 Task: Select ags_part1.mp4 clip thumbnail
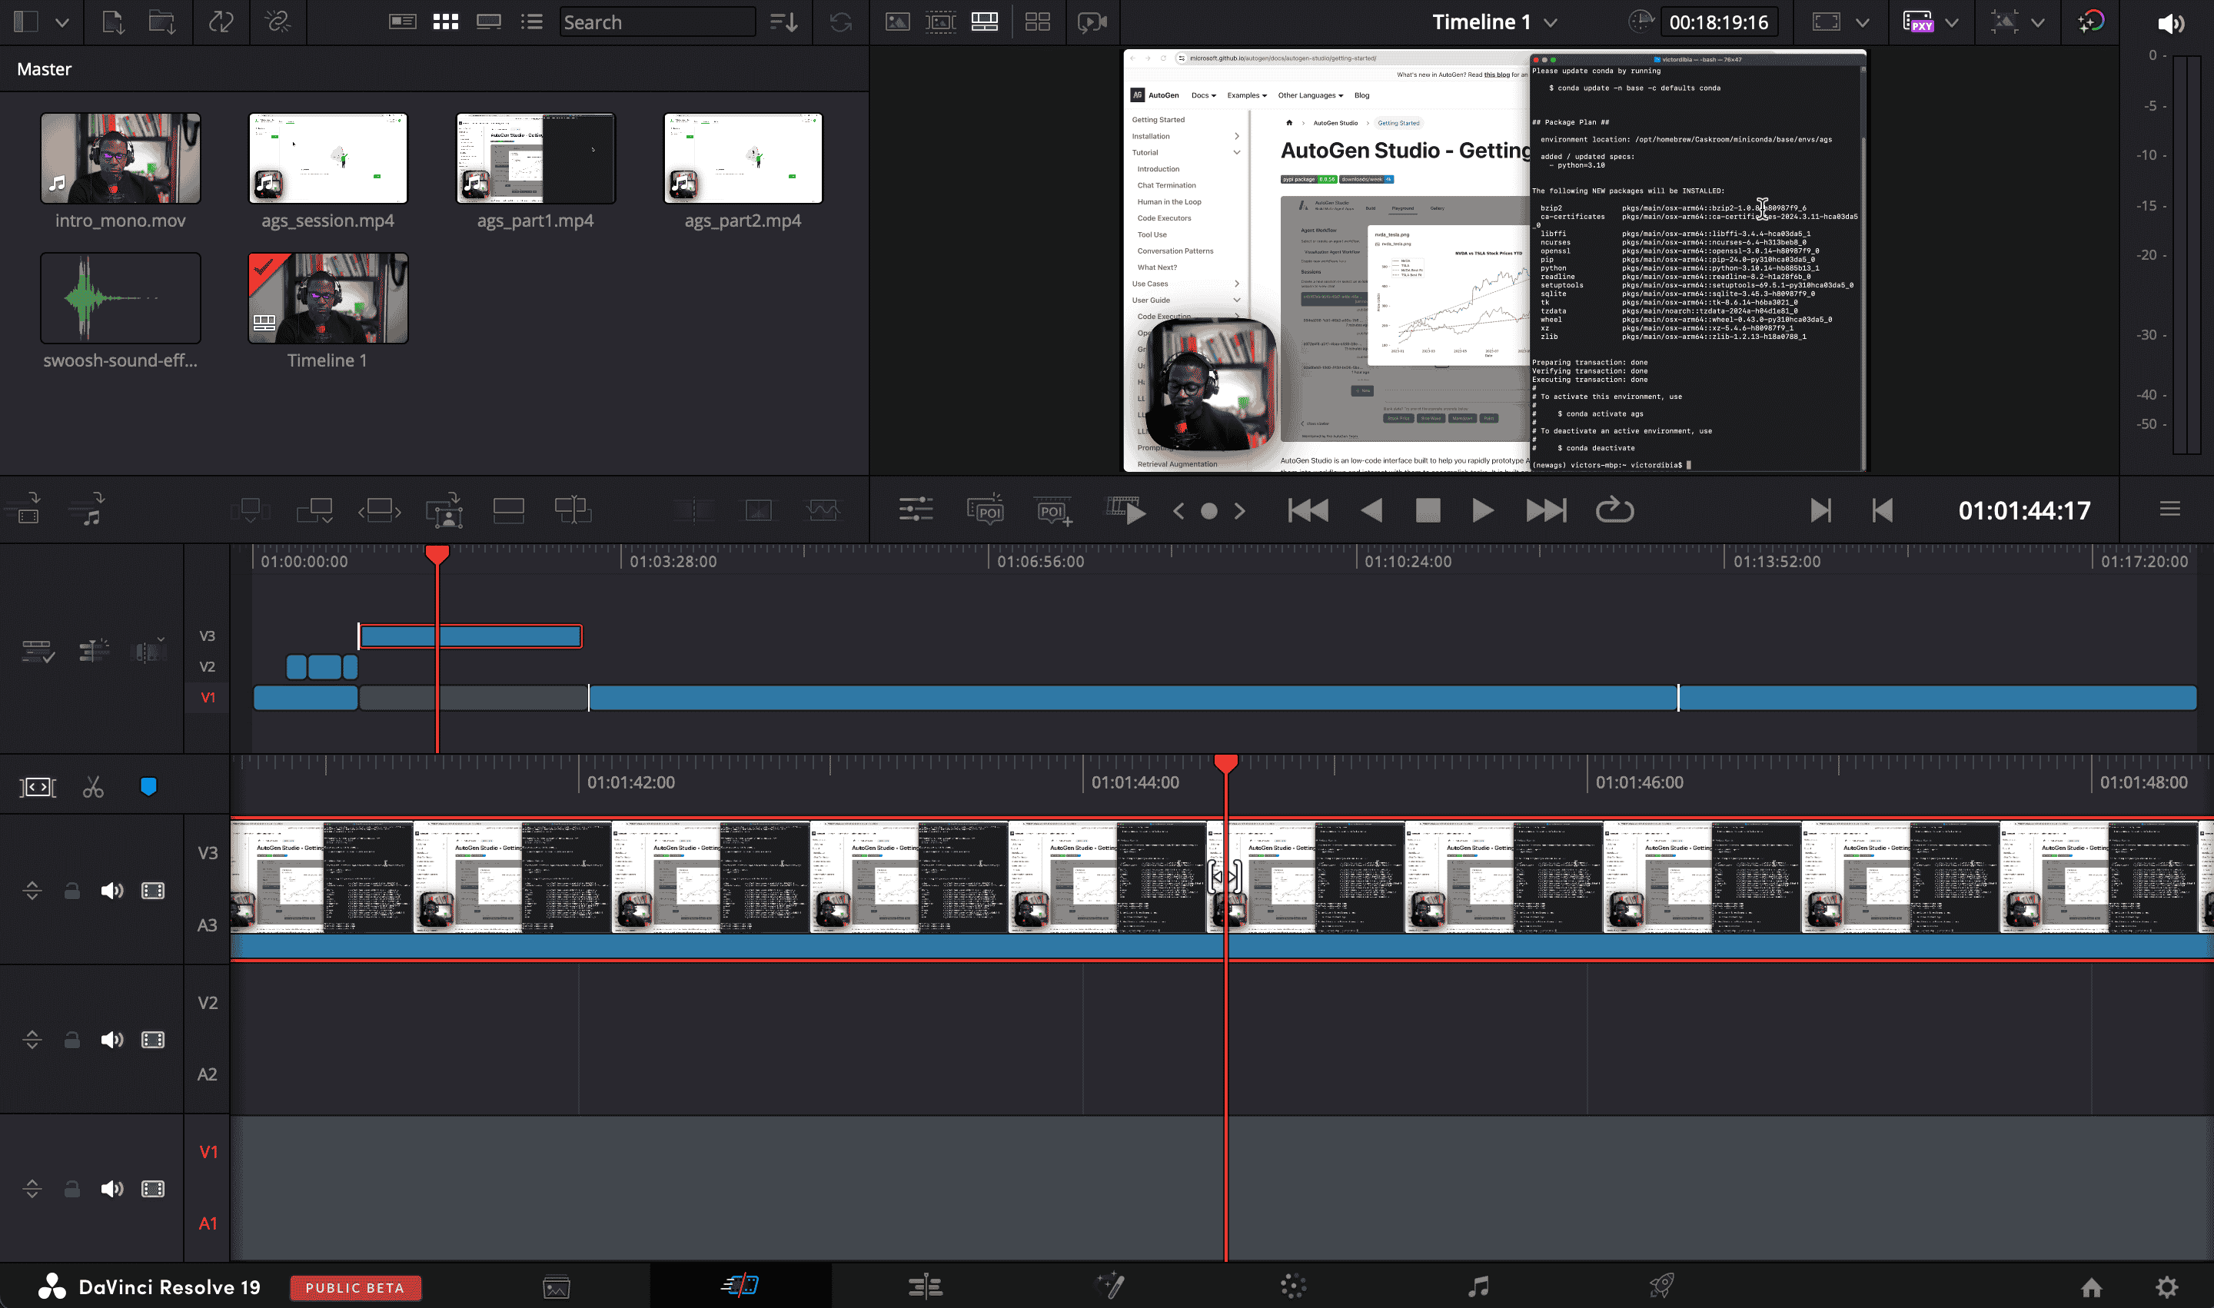(535, 158)
